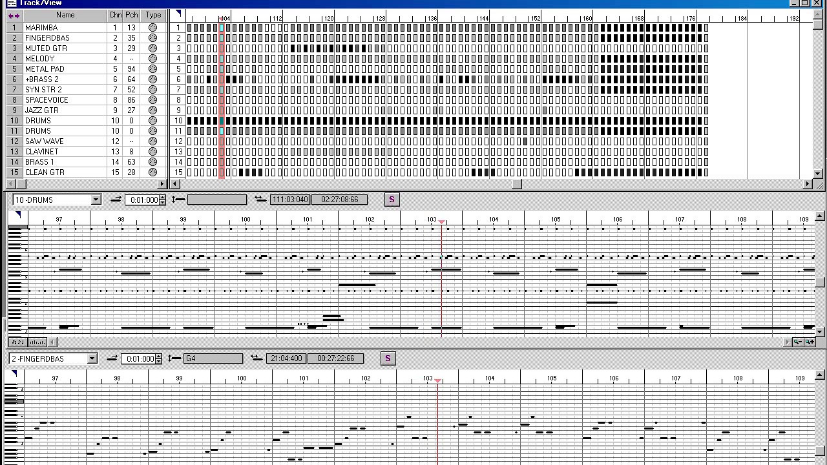
Task: Click the 02:27:08:66 time display
Action: coord(340,200)
